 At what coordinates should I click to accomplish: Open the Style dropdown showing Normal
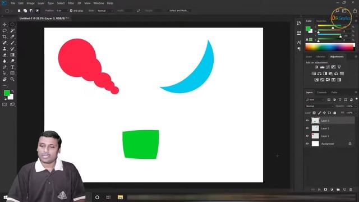pos(105,11)
